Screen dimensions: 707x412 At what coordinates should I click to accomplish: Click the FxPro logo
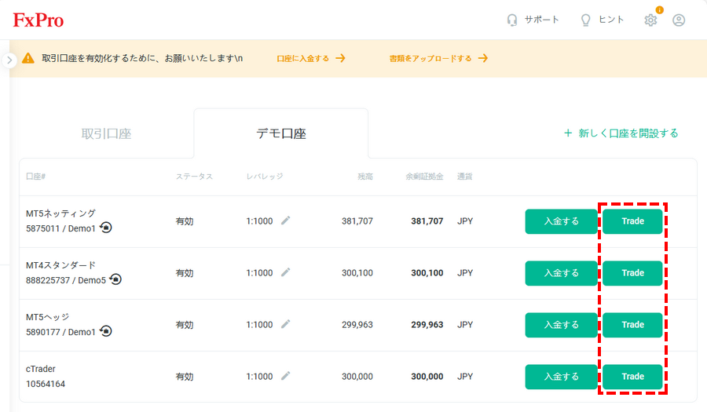point(38,20)
